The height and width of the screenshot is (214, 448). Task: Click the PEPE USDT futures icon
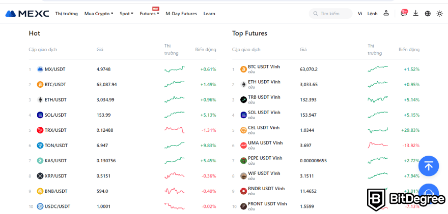point(243,161)
